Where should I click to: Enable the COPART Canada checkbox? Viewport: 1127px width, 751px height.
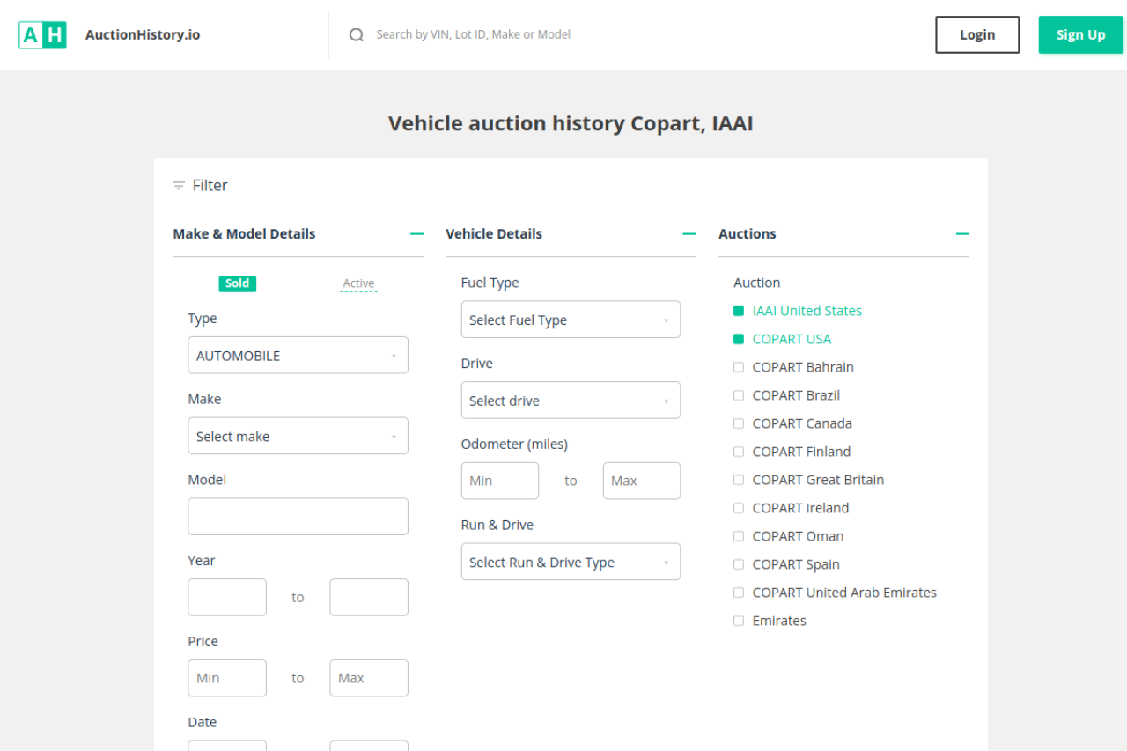point(739,423)
